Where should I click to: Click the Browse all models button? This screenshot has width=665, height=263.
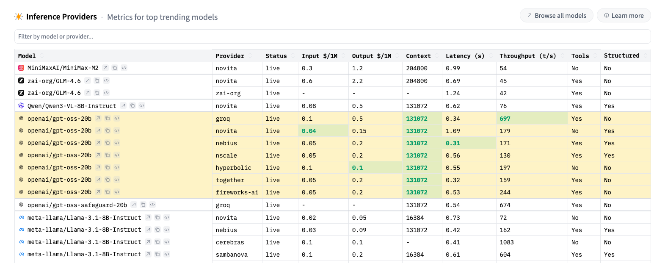coord(556,16)
